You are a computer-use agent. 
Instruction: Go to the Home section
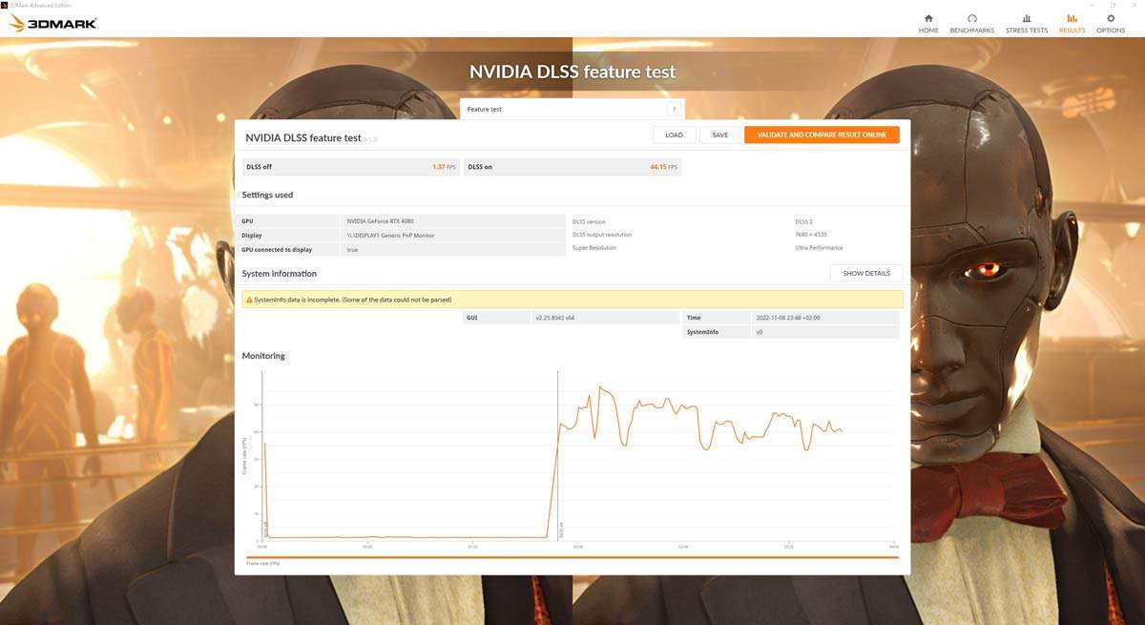[x=927, y=24]
